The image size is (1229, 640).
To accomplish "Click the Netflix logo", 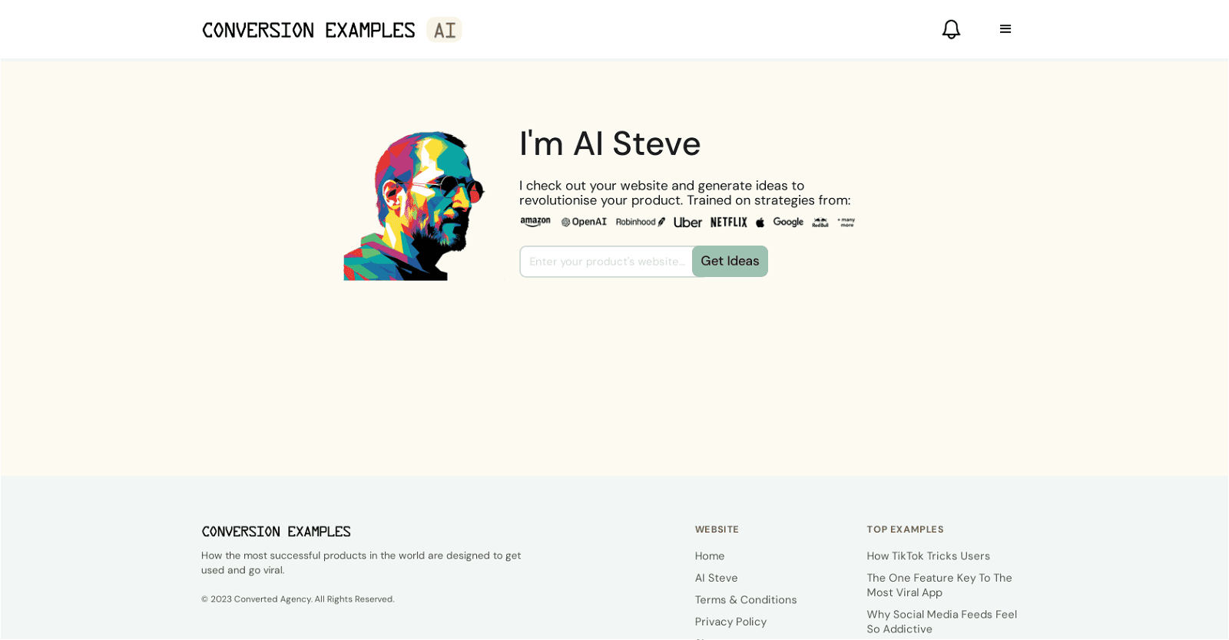I will pos(728,222).
